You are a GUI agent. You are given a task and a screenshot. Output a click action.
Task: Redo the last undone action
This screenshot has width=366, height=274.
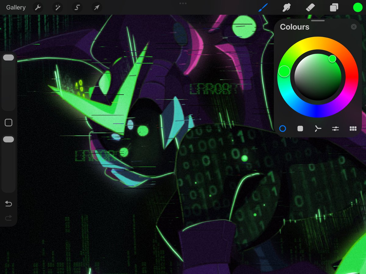tap(9, 217)
